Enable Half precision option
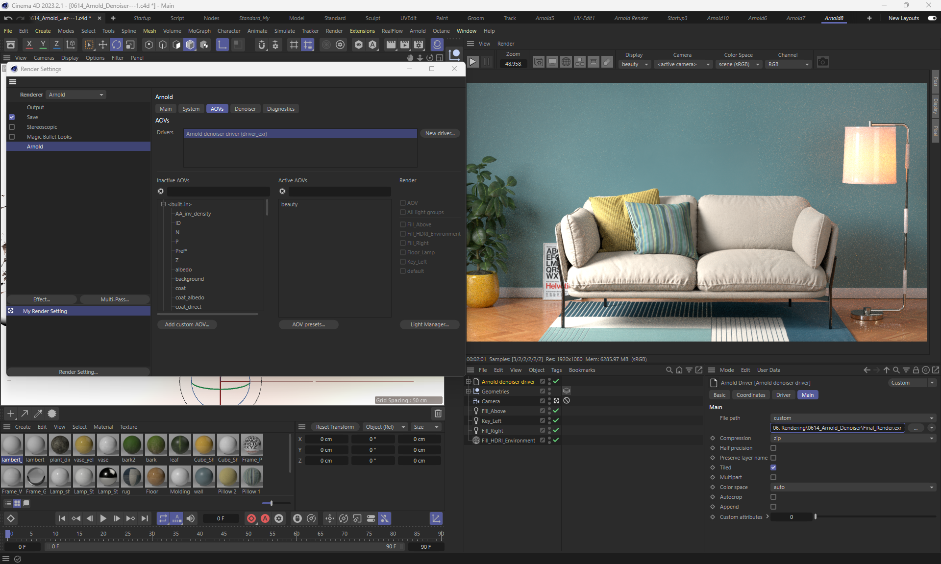The image size is (941, 564). click(x=773, y=448)
